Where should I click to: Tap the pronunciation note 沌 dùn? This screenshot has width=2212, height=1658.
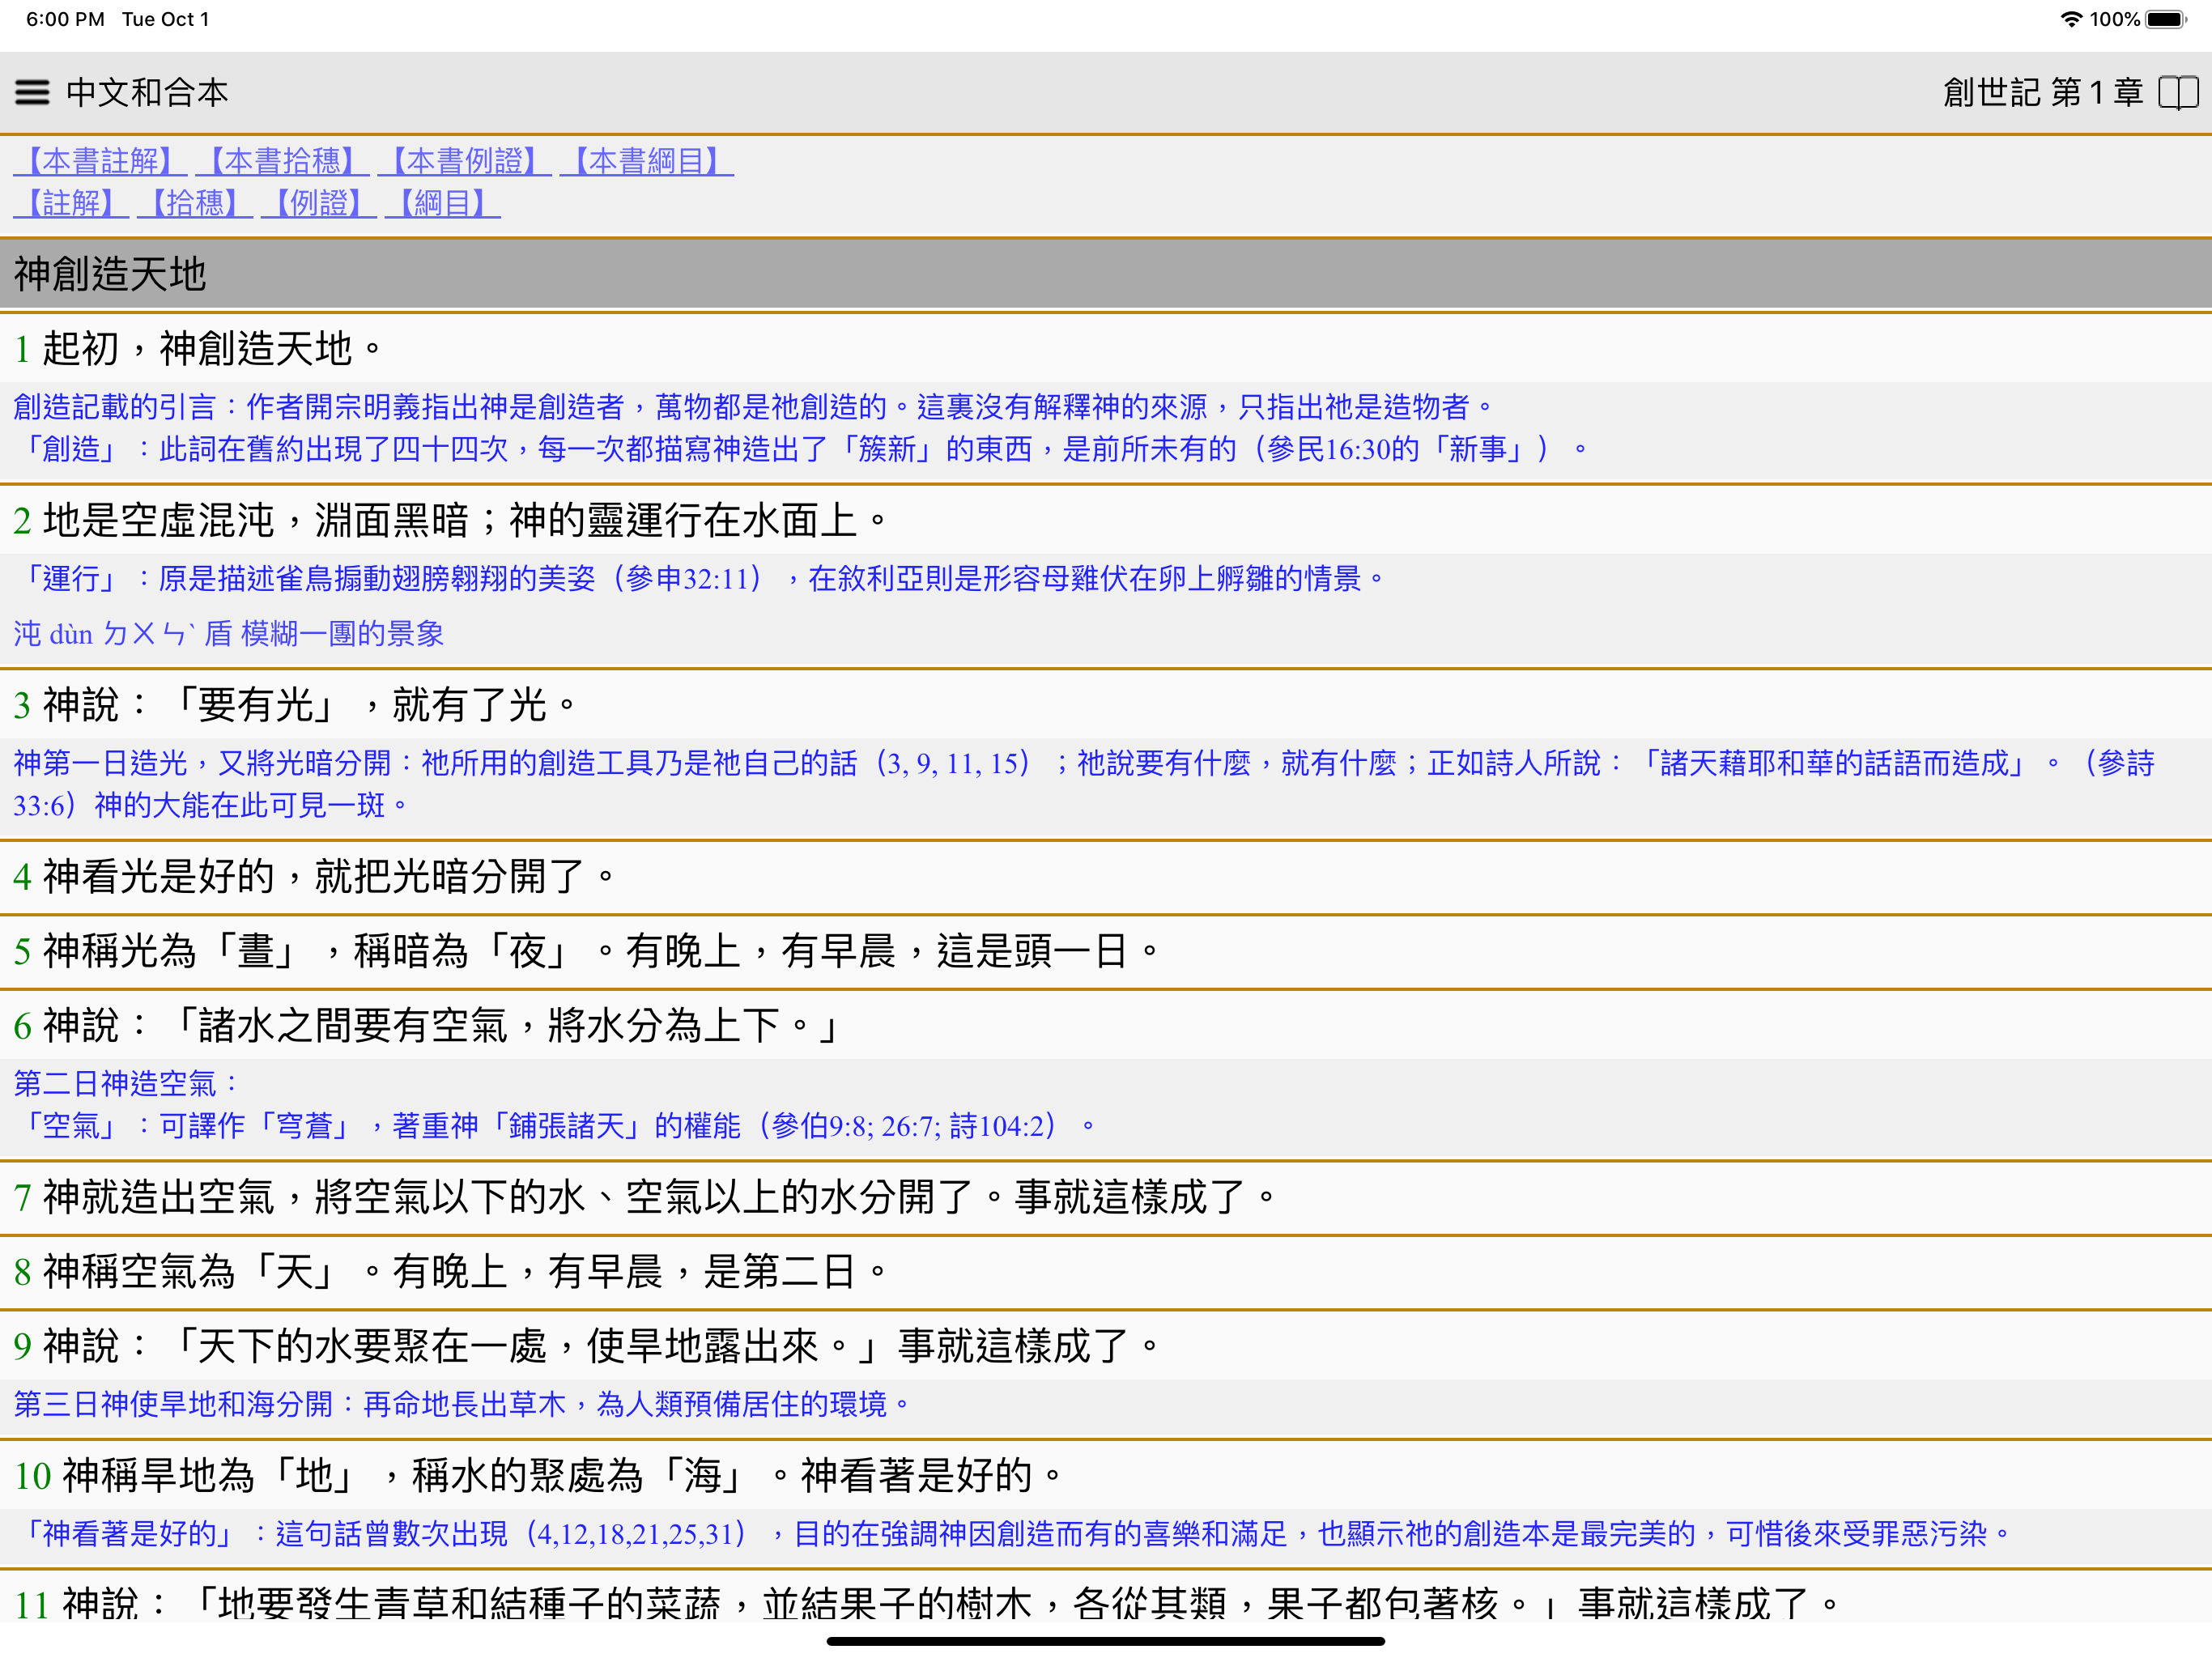tap(229, 634)
